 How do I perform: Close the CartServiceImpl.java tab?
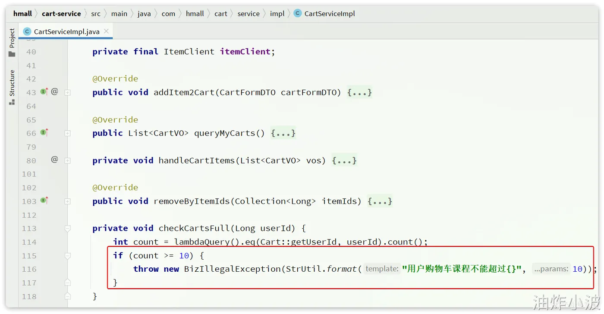[106, 31]
